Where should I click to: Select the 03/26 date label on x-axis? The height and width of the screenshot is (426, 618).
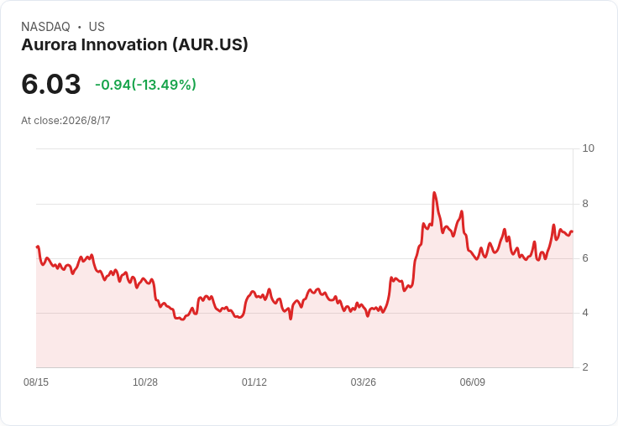pos(364,382)
